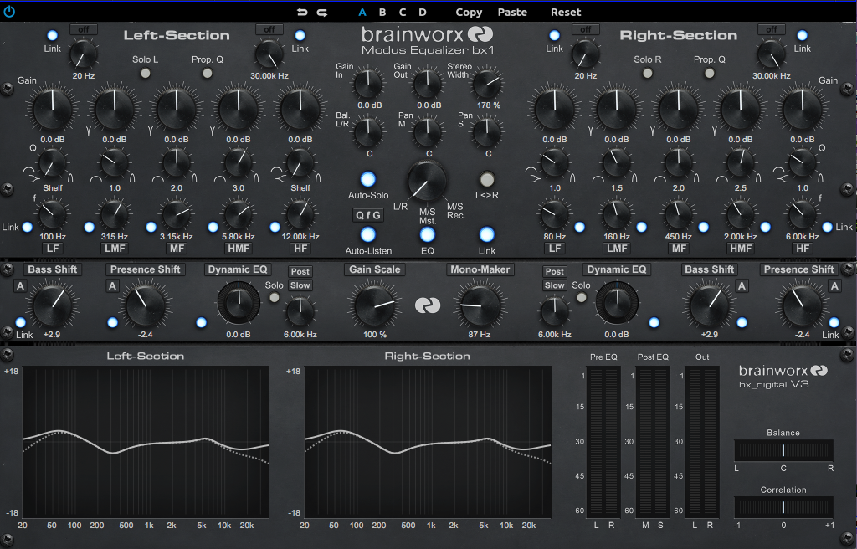Image resolution: width=857 pixels, height=549 pixels.
Task: Toggle Solo L in Left-Section
Action: point(146,73)
